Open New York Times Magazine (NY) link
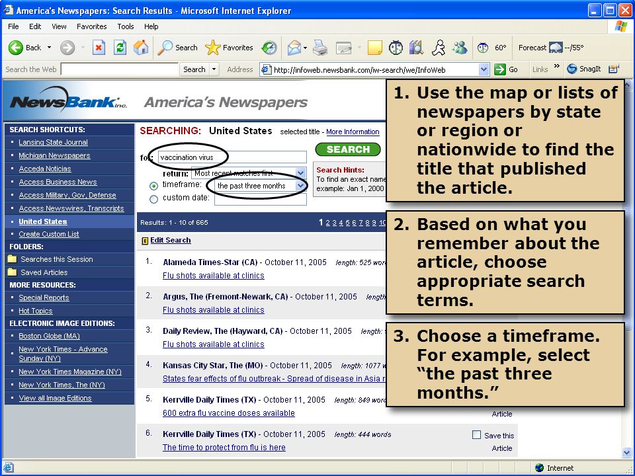Image resolution: width=635 pixels, height=476 pixels. [x=70, y=372]
